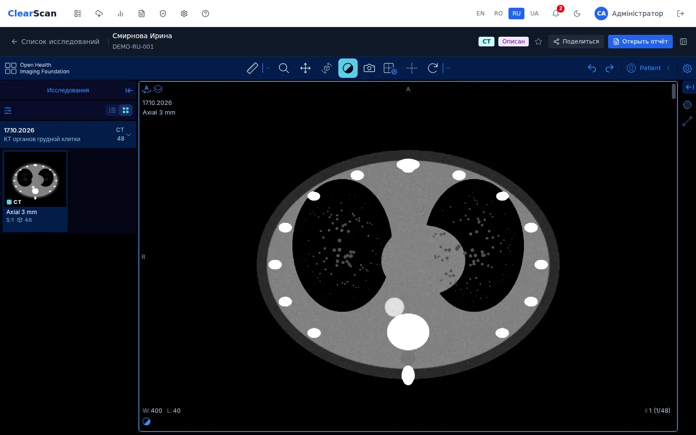The image size is (696, 435).
Task: Go back to Список исследований
Action: tap(55, 42)
